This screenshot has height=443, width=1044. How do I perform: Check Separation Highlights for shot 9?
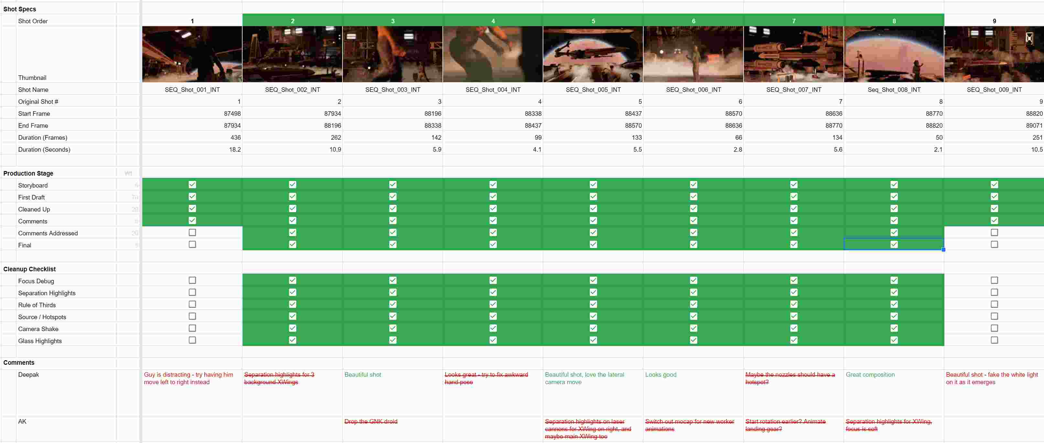994,292
